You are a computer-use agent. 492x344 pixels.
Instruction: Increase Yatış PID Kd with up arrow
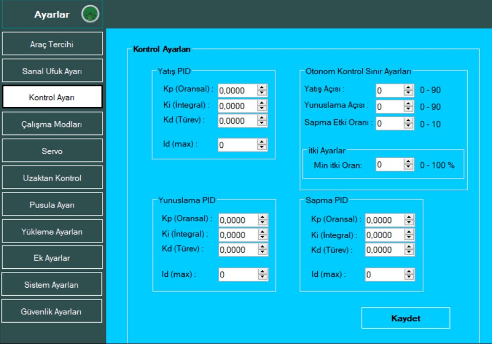coord(262,118)
